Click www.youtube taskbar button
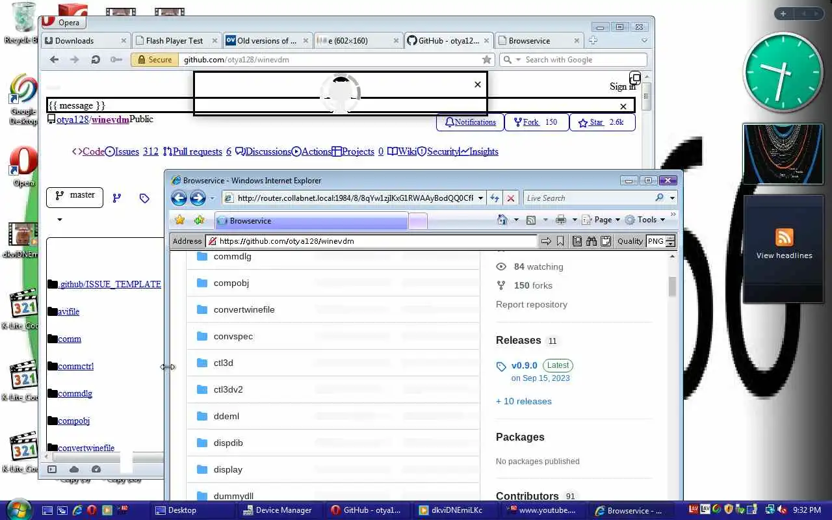832x520 pixels. coord(542,510)
